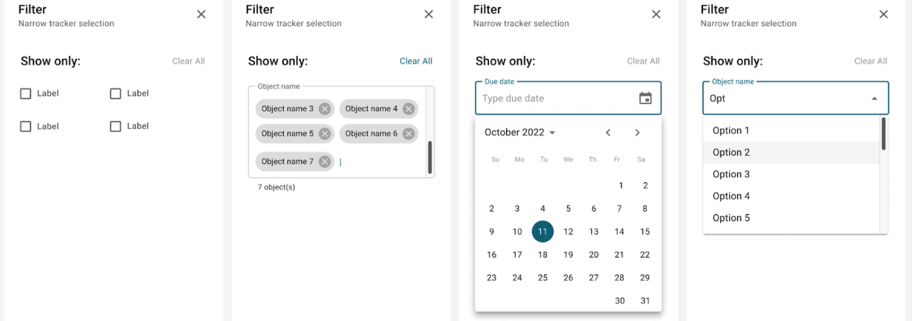Go to previous month in calendar
912x321 pixels.
pos(608,133)
